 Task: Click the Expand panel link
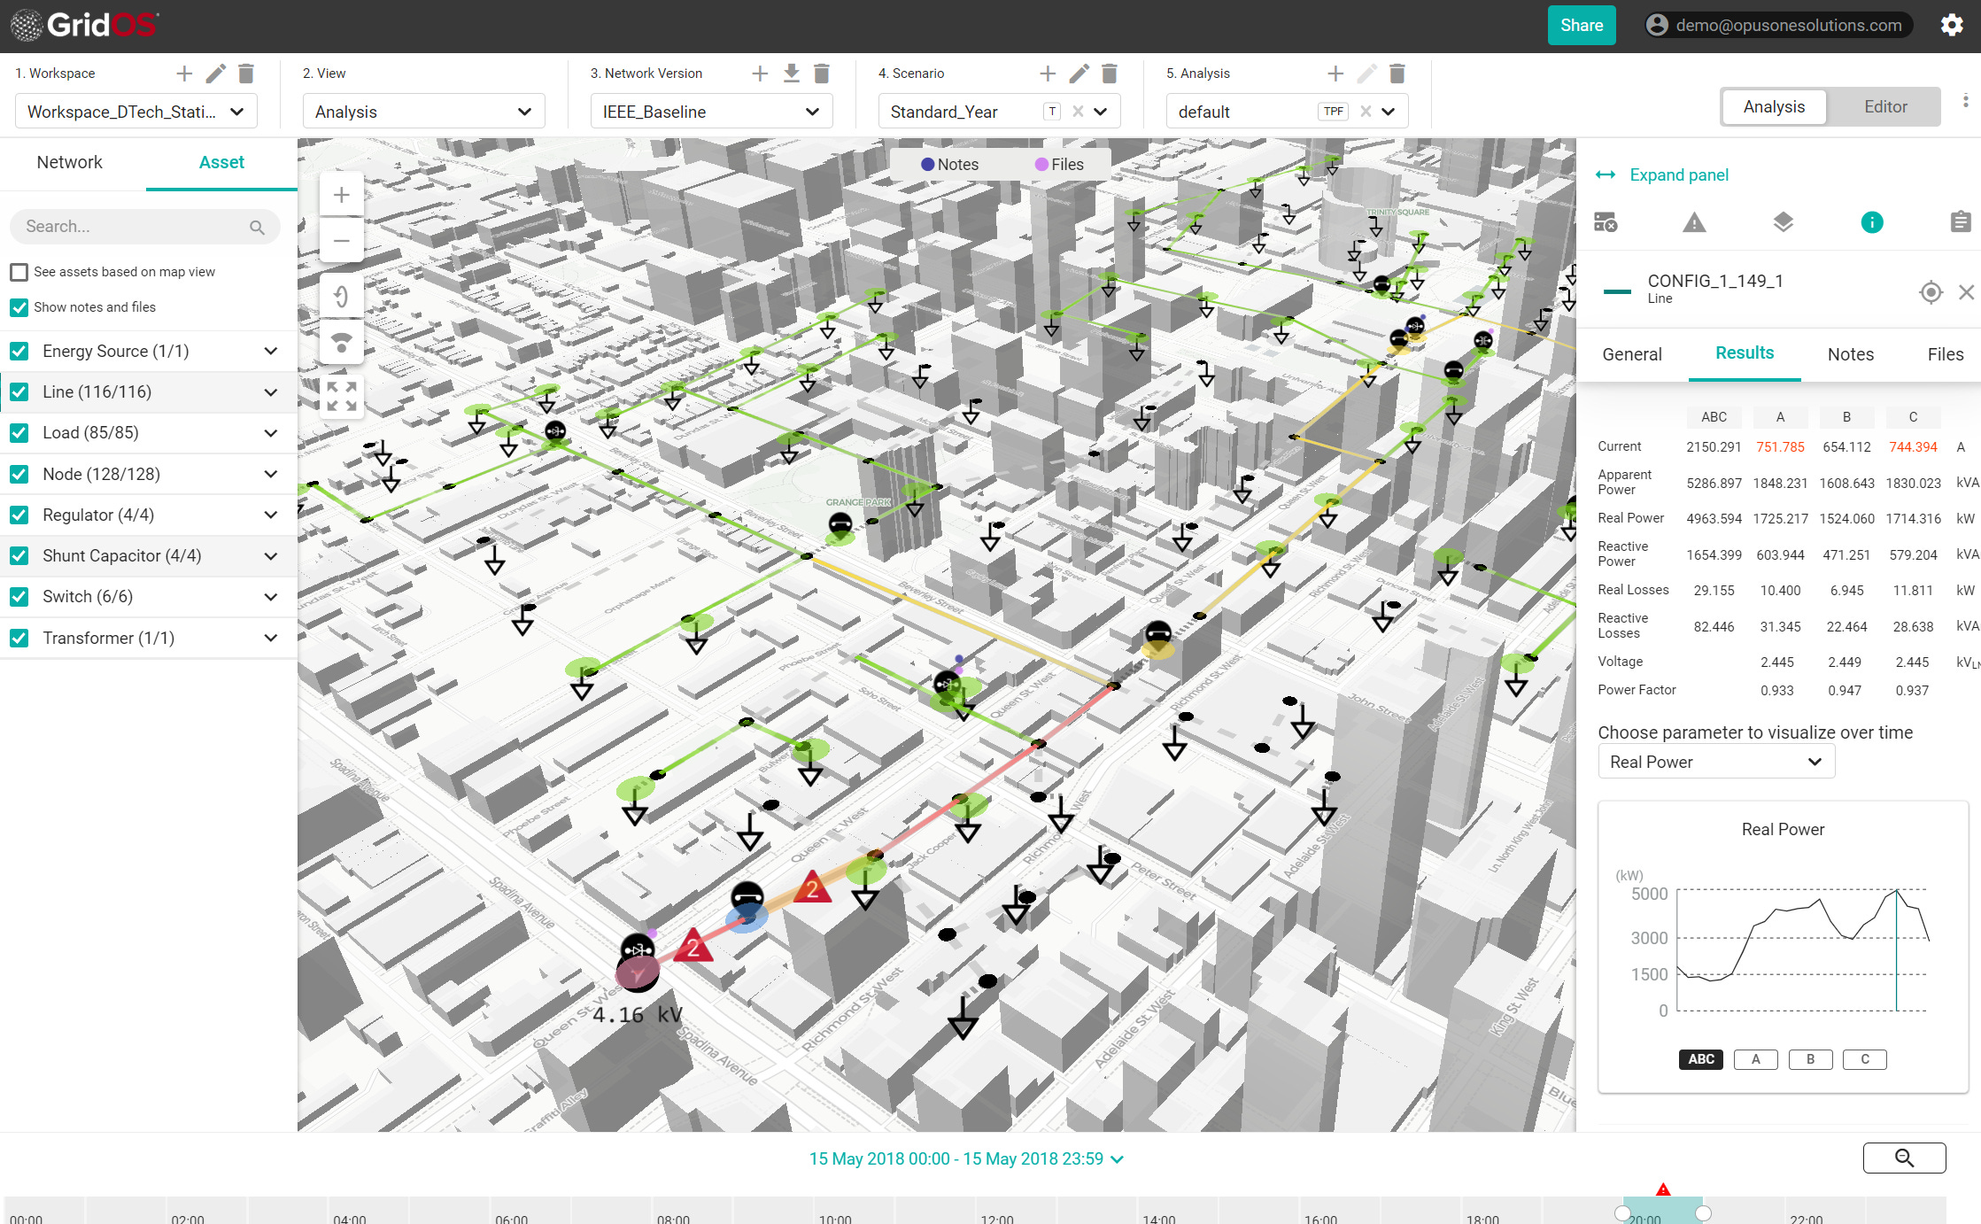coord(1678,174)
